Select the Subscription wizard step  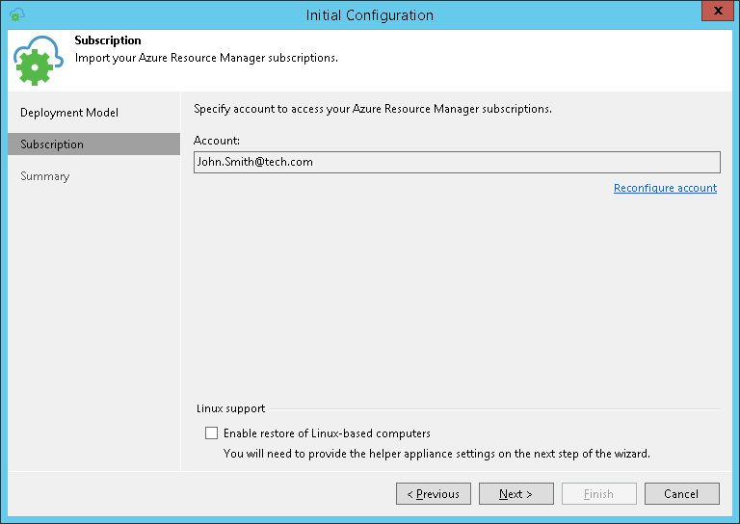52,144
